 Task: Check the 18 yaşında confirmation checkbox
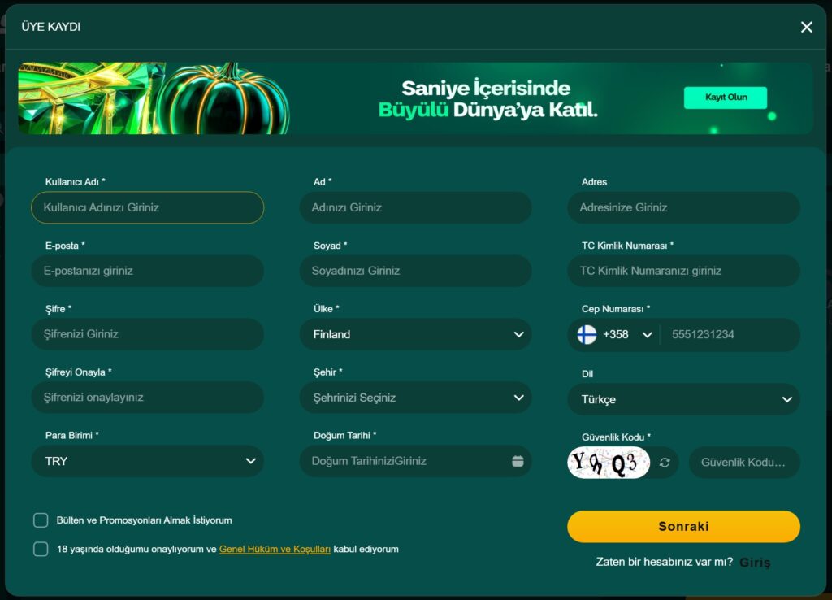click(x=40, y=549)
